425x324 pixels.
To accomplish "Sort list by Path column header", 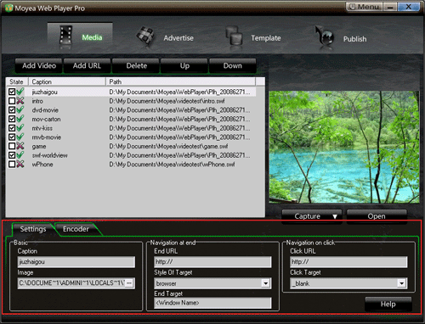I will 181,81.
